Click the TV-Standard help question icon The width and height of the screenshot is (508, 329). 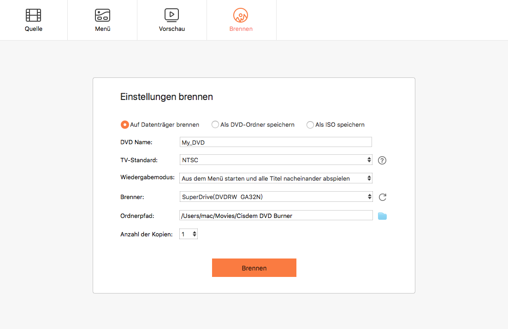(382, 160)
